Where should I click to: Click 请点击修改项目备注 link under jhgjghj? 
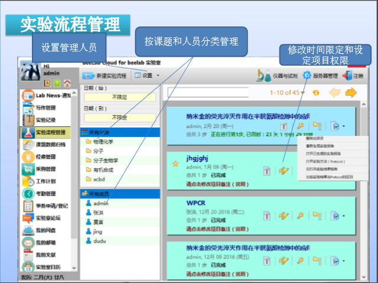click(x=217, y=184)
